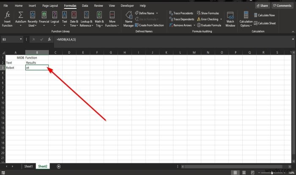Viewport: 296px width, 175px height.
Task: Open Math & Trig functions library
Action: 99,19
